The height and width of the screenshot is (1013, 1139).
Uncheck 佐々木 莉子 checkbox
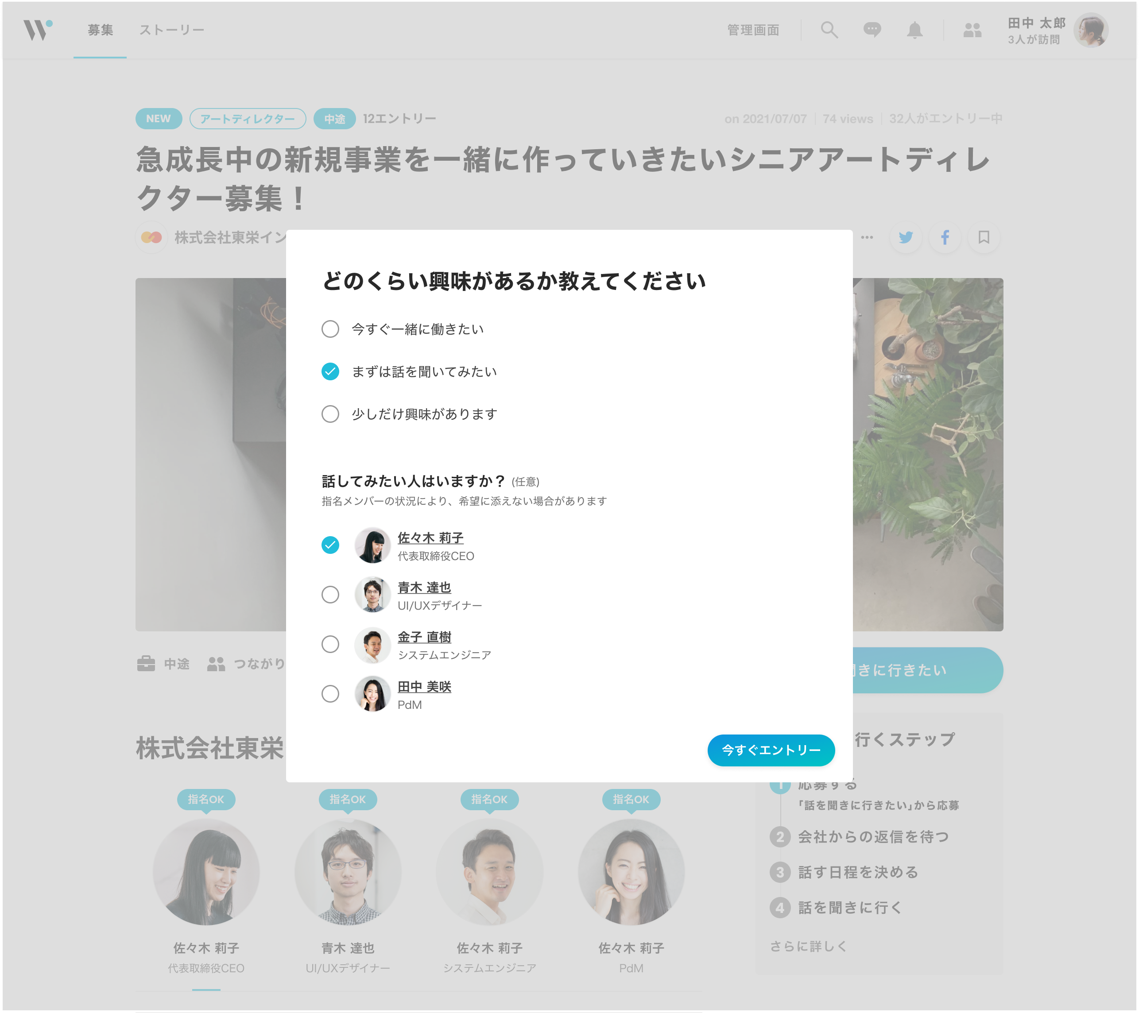[x=330, y=545]
